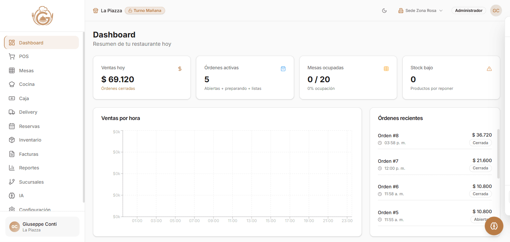
Task: Click the store icon beside La Piazza
Action: pos(96,11)
